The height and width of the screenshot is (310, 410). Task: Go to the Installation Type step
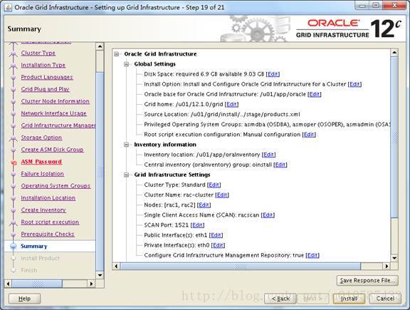coord(43,65)
